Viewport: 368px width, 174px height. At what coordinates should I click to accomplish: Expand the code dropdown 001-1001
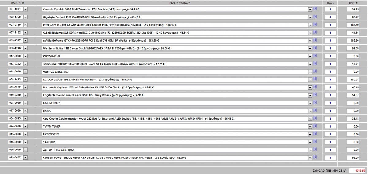(x=25, y=9)
